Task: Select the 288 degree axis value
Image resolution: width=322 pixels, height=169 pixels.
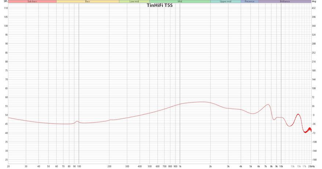Action: coord(314,44)
